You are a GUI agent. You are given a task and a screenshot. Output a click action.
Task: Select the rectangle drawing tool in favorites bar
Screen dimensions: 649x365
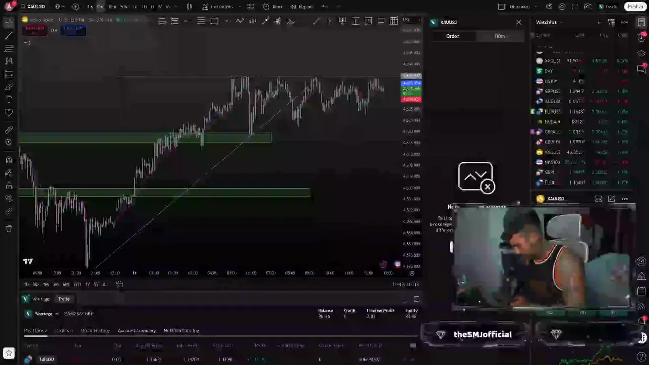point(214,21)
